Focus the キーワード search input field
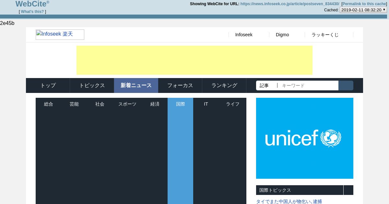 [309, 85]
